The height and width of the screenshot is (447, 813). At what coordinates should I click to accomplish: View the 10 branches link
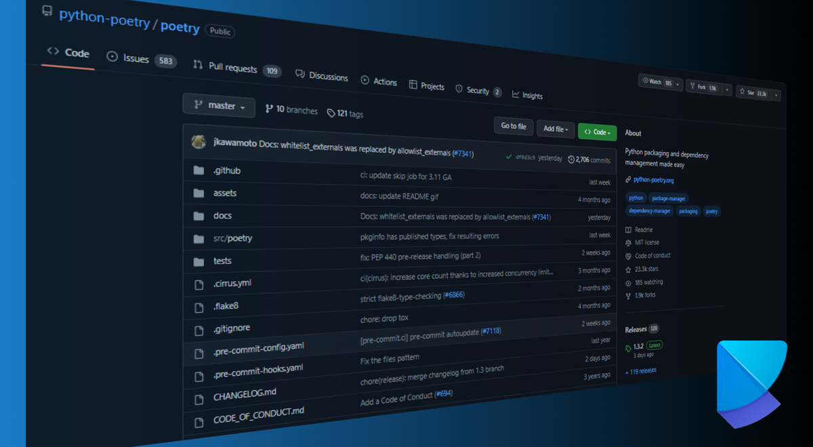(x=291, y=109)
